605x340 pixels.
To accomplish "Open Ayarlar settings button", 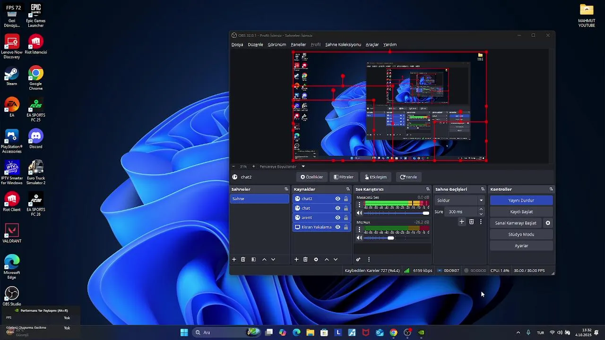I will [x=521, y=246].
